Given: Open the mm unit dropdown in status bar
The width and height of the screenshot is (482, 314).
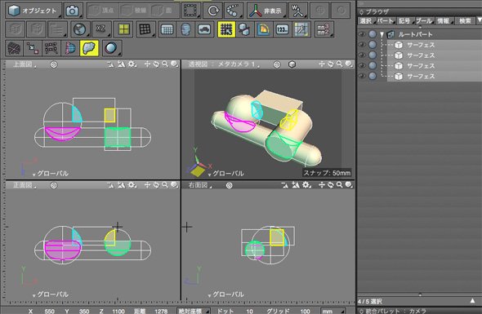Looking at the screenshot, I should pyautogui.click(x=332, y=311).
